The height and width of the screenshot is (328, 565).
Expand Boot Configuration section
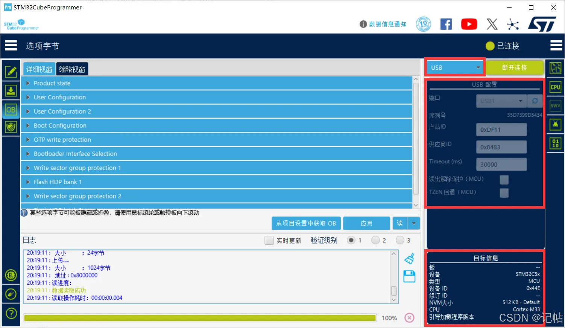coord(217,125)
